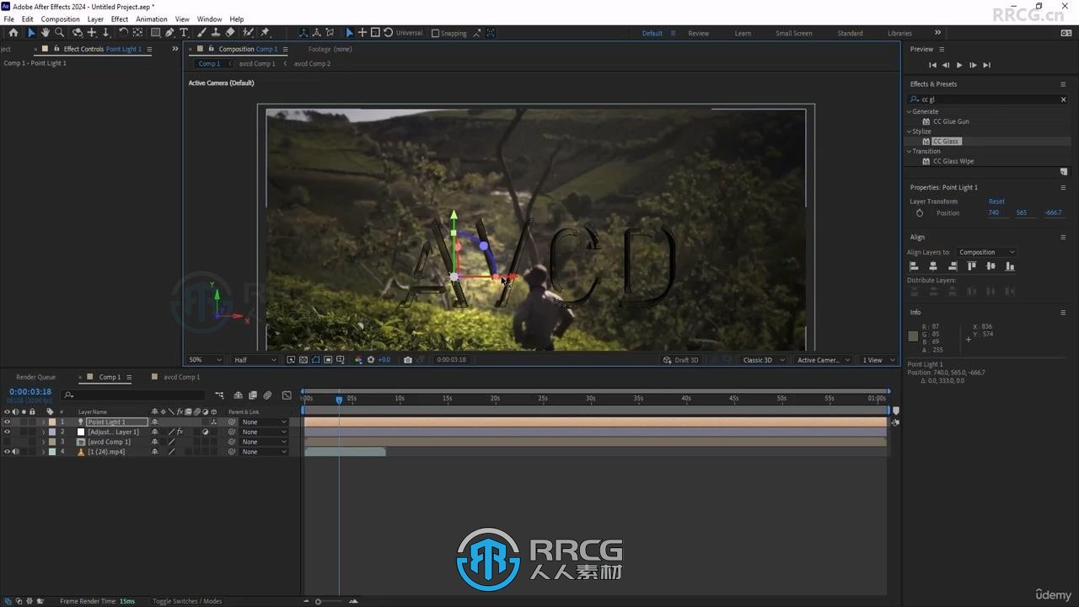
Task: Select the Brush tool
Action: pos(201,33)
